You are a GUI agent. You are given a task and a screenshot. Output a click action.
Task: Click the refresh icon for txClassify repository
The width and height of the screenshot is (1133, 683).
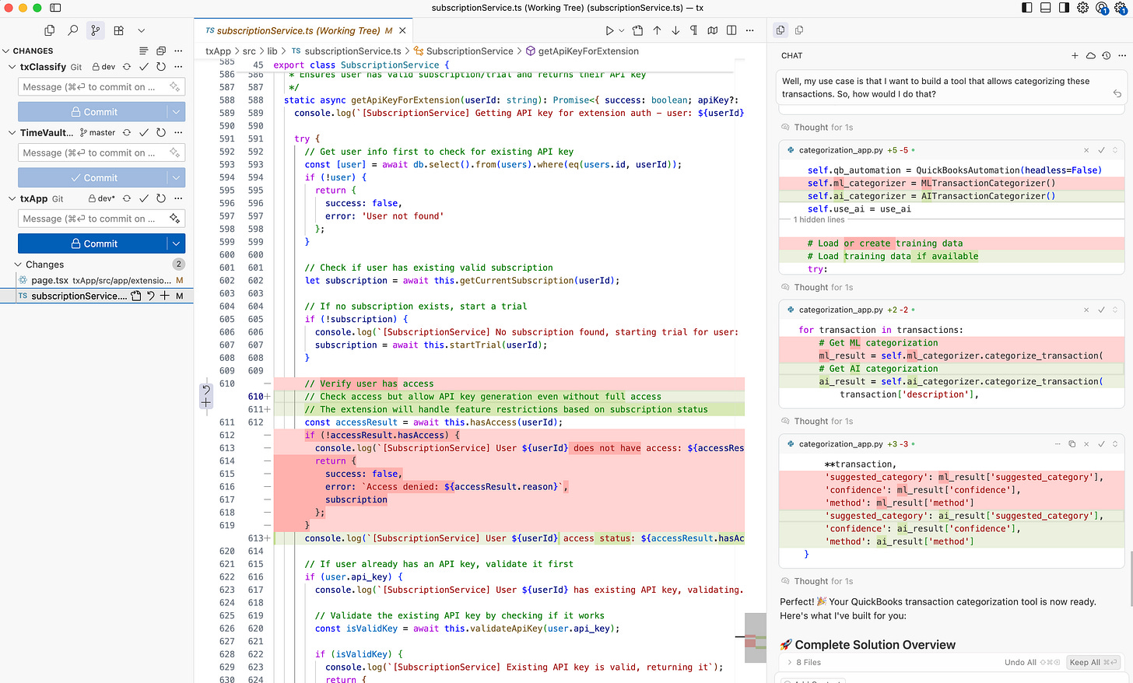coord(161,67)
